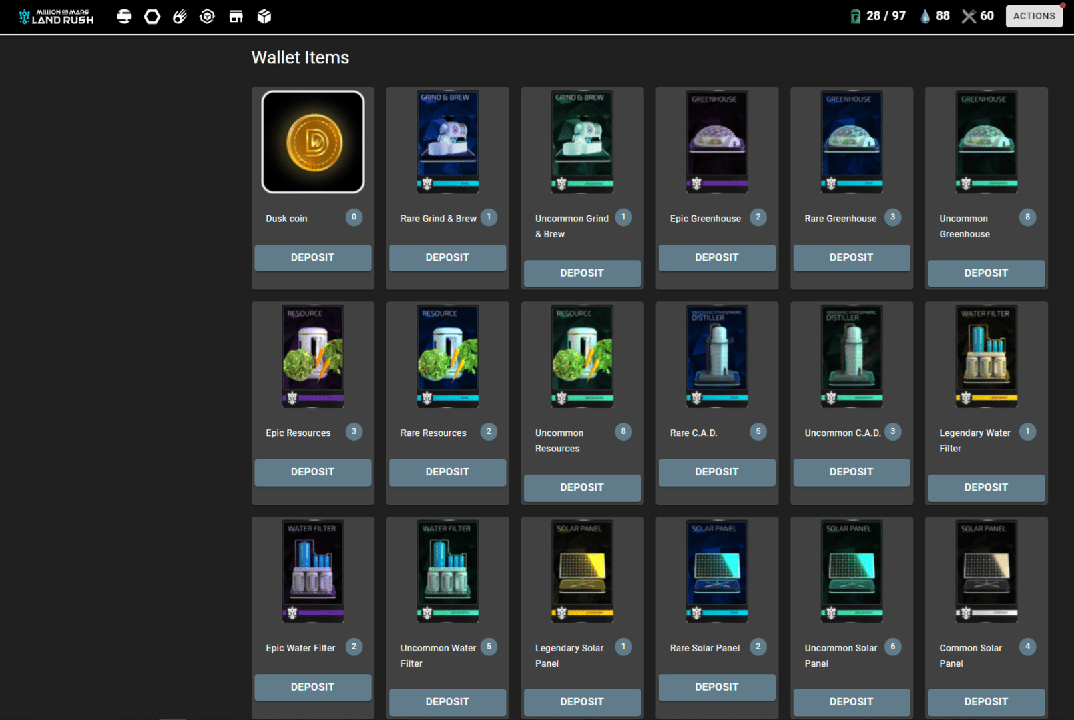Click the water droplet resource icon

(925, 16)
